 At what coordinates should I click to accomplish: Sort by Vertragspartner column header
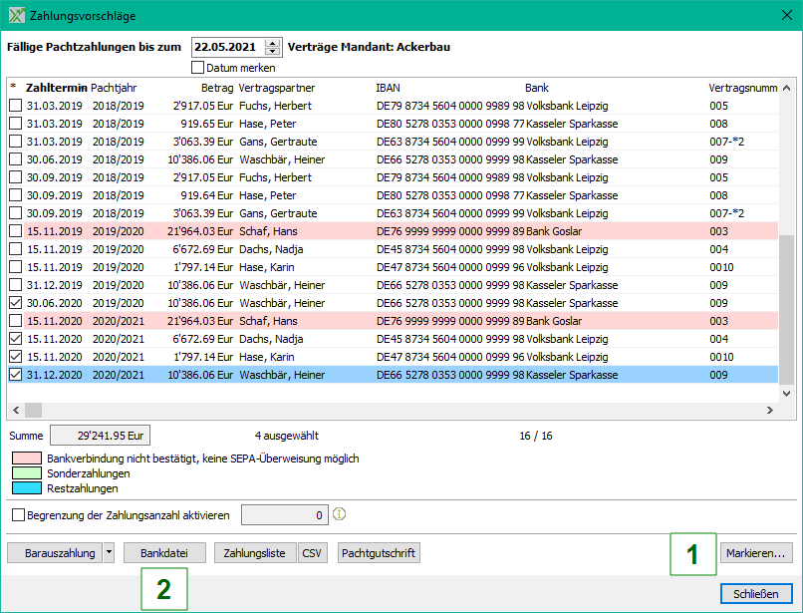[x=276, y=88]
